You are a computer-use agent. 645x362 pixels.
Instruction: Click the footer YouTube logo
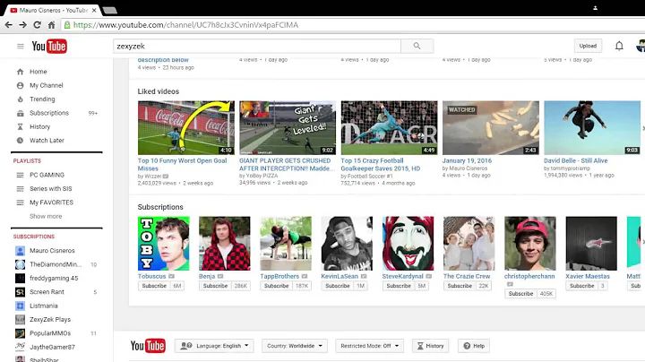[148, 346]
